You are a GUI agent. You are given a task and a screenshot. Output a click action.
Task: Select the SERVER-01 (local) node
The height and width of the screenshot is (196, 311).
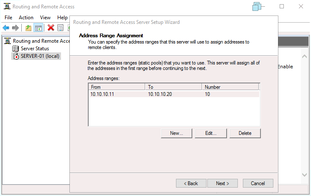tap(40, 56)
